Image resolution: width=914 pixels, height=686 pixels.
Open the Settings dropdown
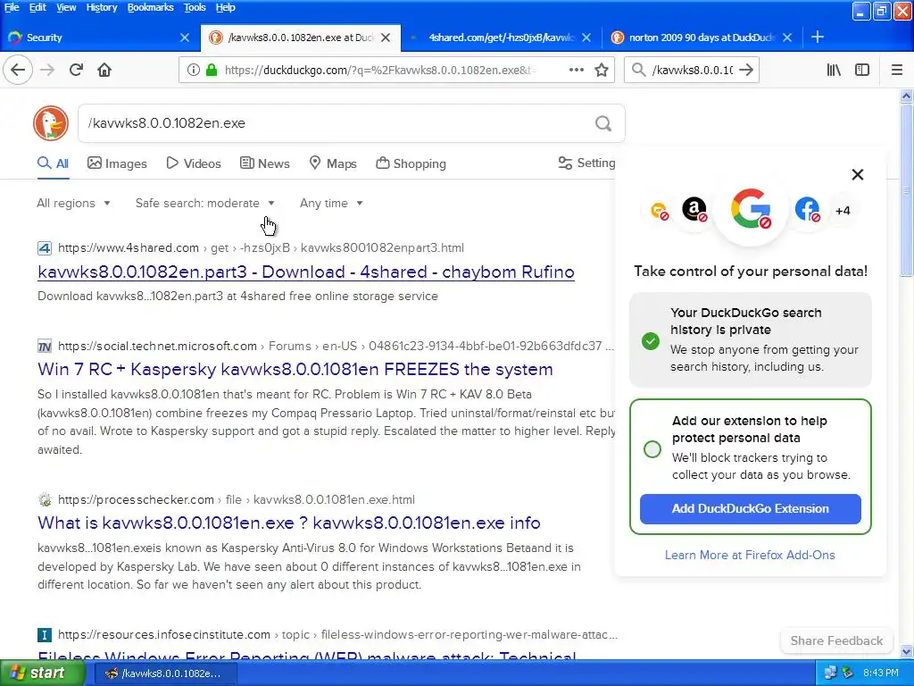pyautogui.click(x=586, y=163)
